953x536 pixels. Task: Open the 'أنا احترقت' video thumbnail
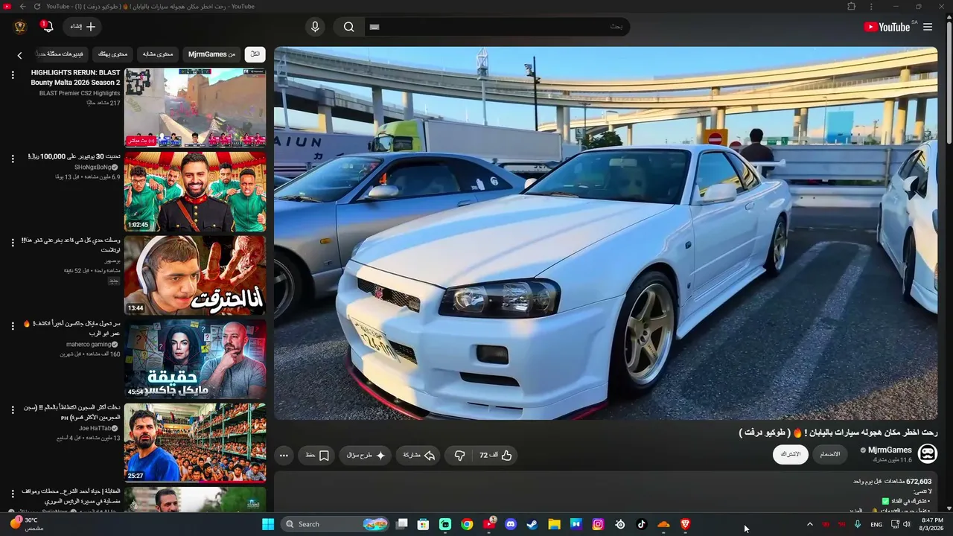tap(195, 275)
